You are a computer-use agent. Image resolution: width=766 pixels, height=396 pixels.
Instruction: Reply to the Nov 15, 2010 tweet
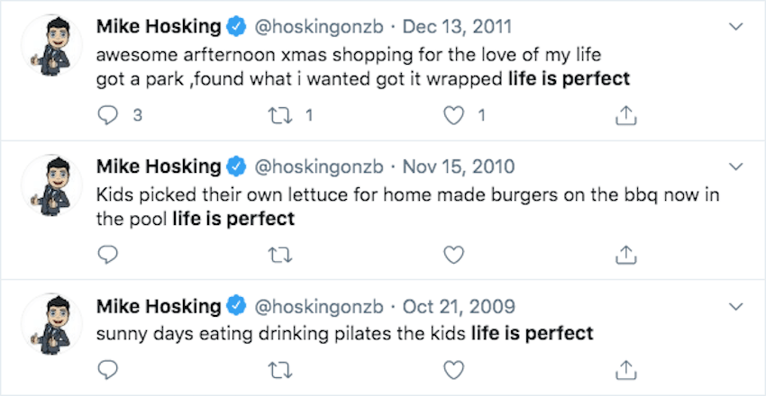click(107, 255)
